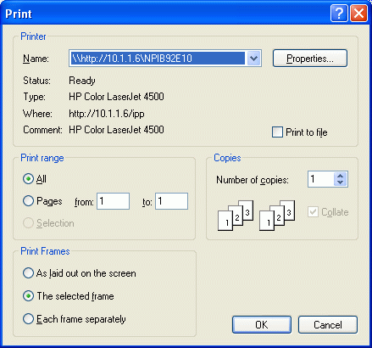Toggle the Collate checkbox
Viewport: 372px width, 348px height.
point(313,212)
